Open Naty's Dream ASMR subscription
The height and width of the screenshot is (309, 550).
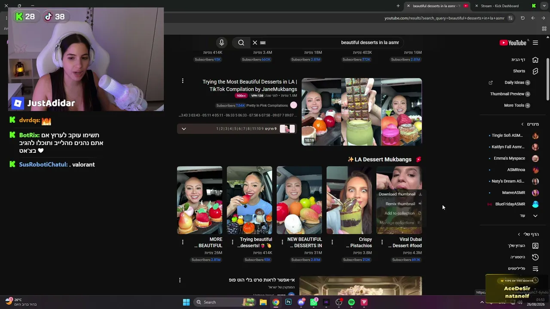(x=513, y=181)
